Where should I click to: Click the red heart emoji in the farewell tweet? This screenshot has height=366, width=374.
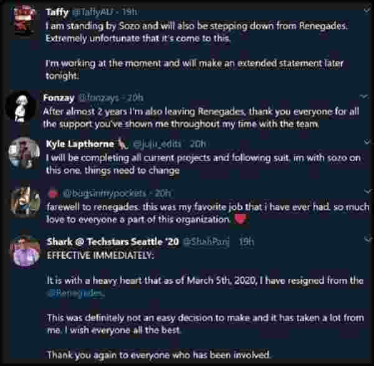240,219
